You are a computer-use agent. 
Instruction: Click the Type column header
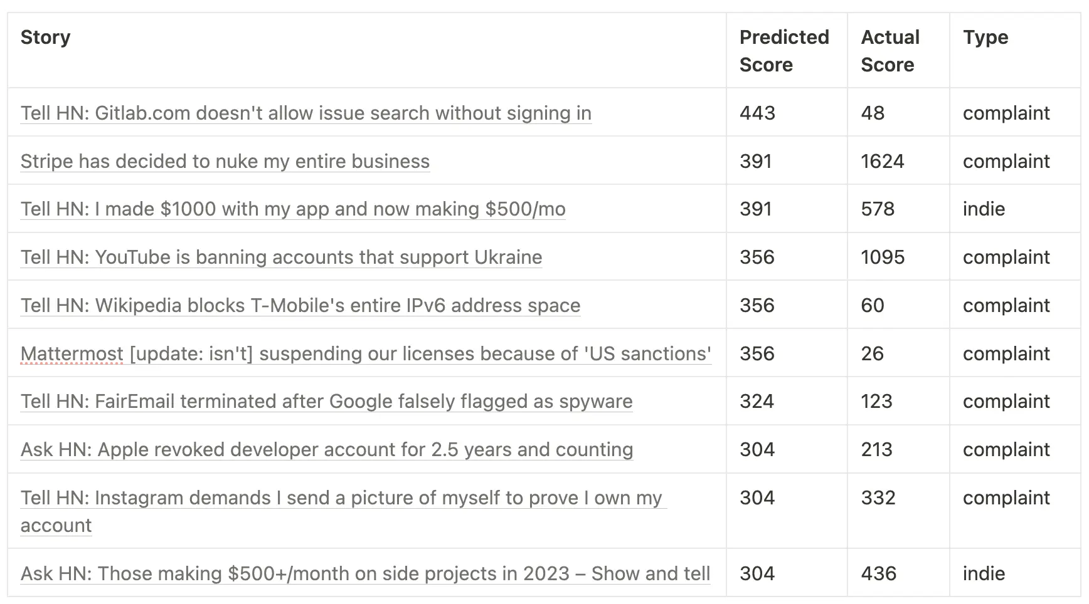(x=985, y=38)
